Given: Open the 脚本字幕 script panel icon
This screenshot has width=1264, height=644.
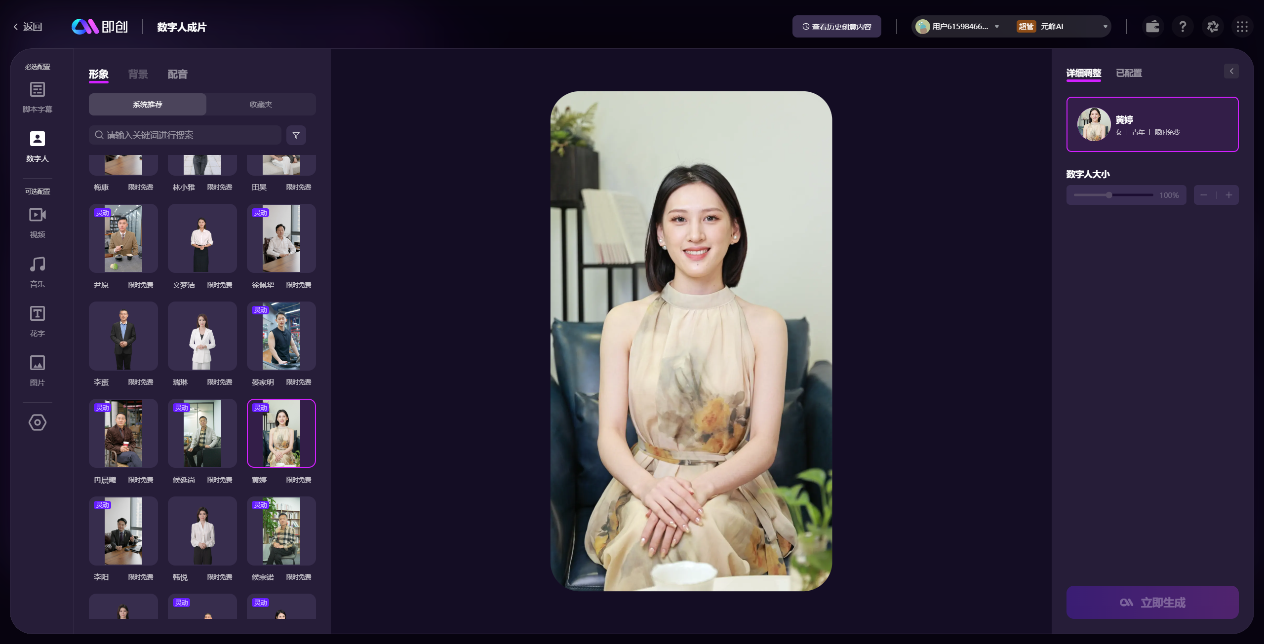Looking at the screenshot, I should (38, 90).
